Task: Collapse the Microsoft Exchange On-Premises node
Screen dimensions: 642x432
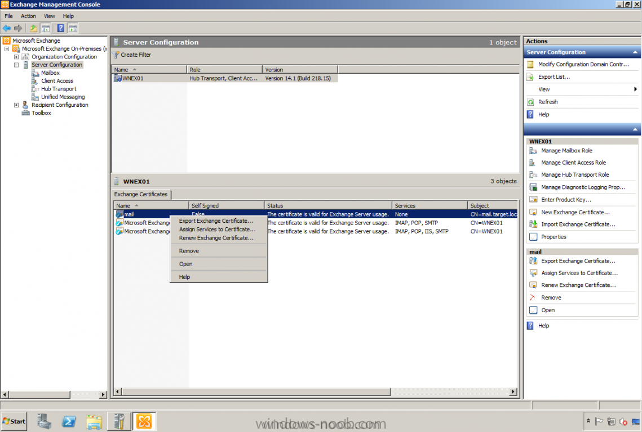Action: tap(7, 49)
